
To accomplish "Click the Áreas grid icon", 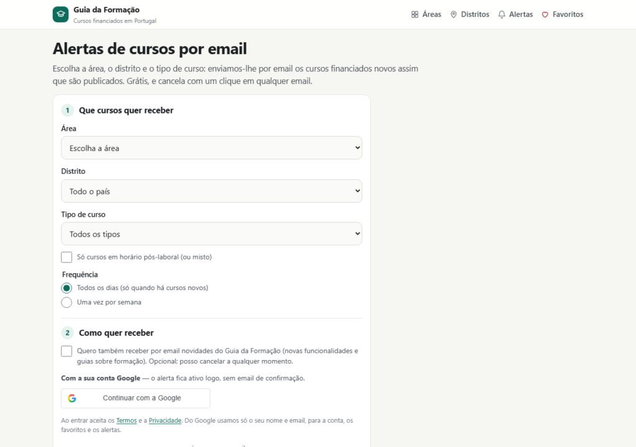I will coord(414,15).
